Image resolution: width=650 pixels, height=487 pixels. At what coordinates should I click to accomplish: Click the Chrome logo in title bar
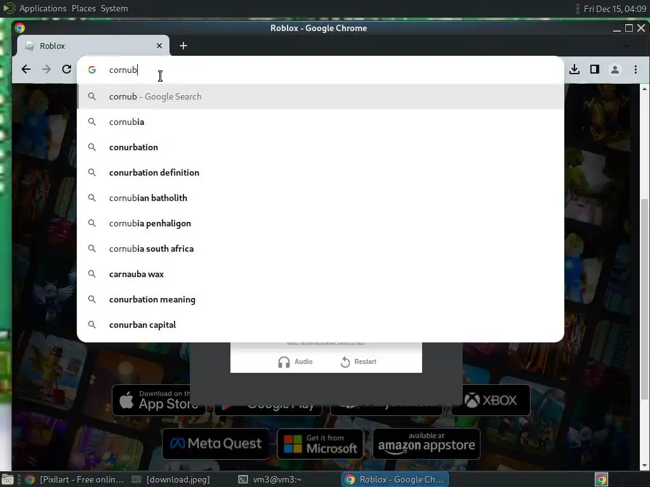pyautogui.click(x=20, y=28)
